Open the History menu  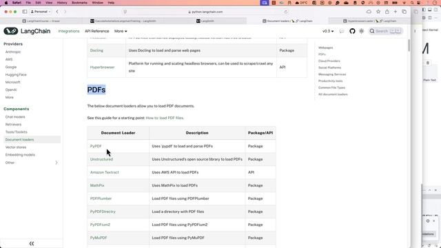(x=62, y=3)
